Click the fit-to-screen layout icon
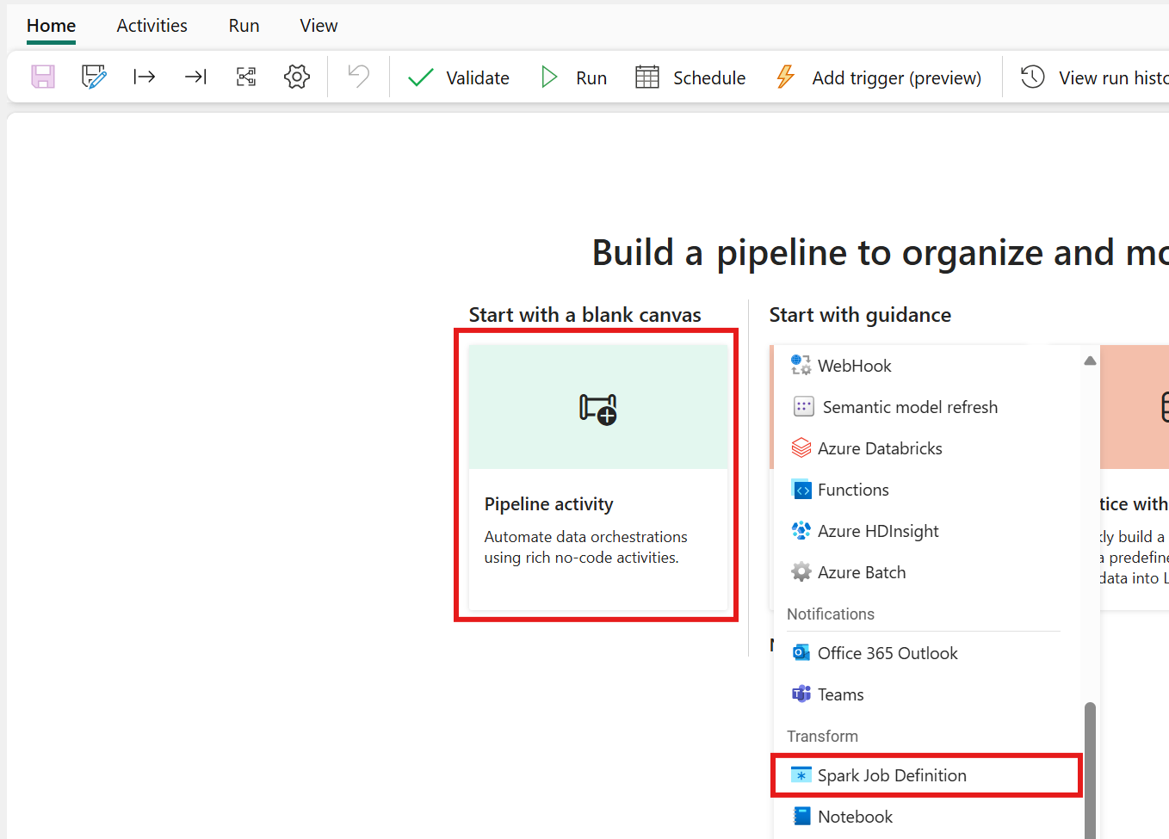The image size is (1169, 839). (x=246, y=77)
